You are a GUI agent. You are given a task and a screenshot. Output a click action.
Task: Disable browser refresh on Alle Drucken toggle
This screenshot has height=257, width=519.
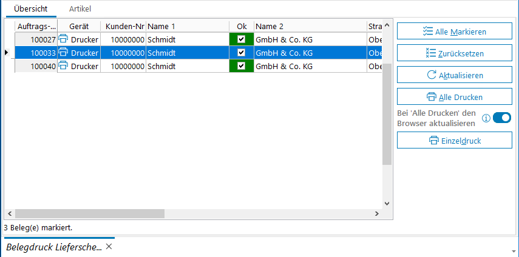point(502,118)
